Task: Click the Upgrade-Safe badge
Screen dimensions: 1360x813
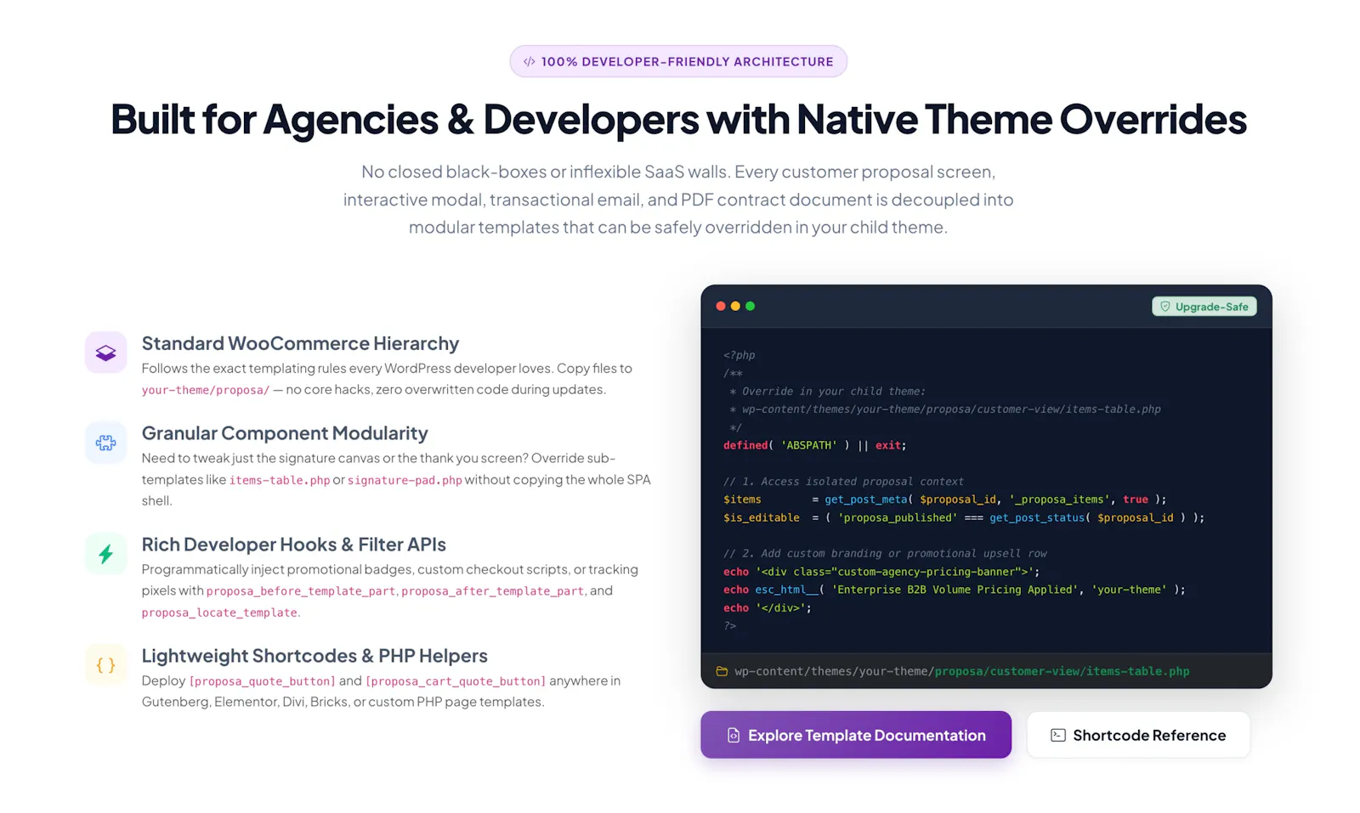Action: [x=1204, y=307]
